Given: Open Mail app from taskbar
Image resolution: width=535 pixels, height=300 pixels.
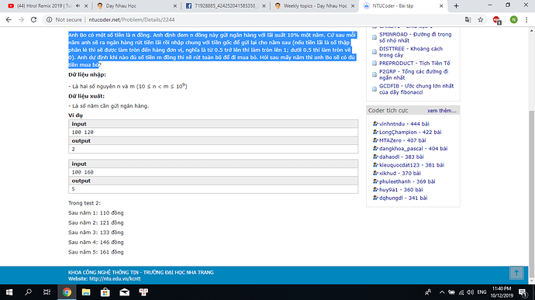Looking at the screenshot, I should 124,292.
